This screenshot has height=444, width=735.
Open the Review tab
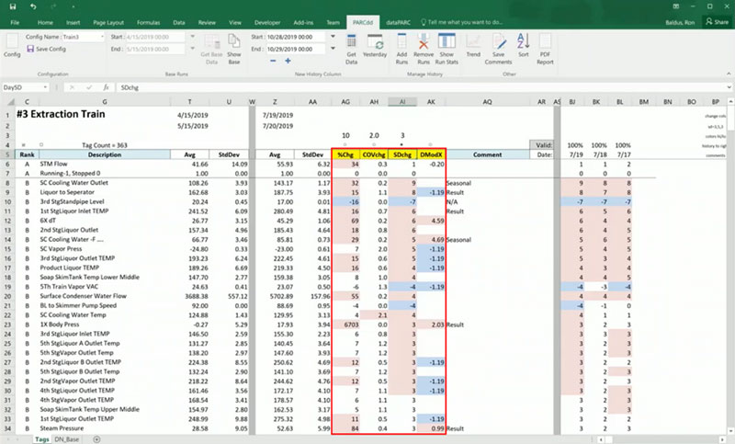pos(207,22)
